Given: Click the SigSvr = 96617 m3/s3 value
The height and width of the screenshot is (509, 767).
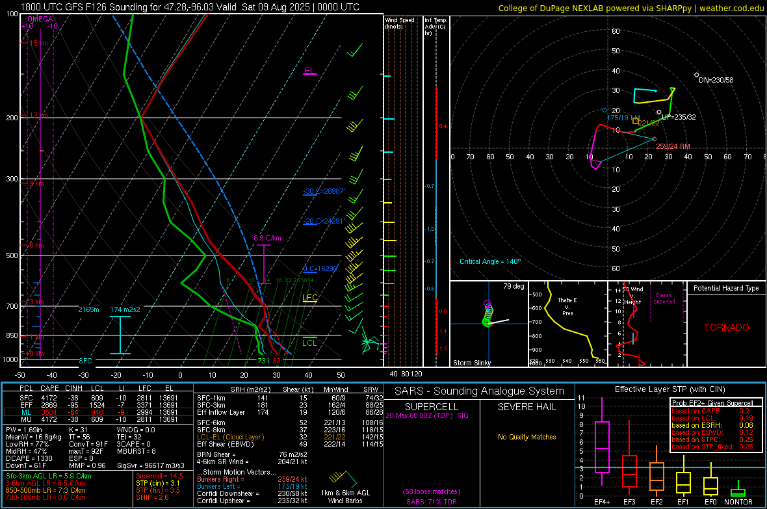Looking at the screenshot, I should pyautogui.click(x=151, y=465).
